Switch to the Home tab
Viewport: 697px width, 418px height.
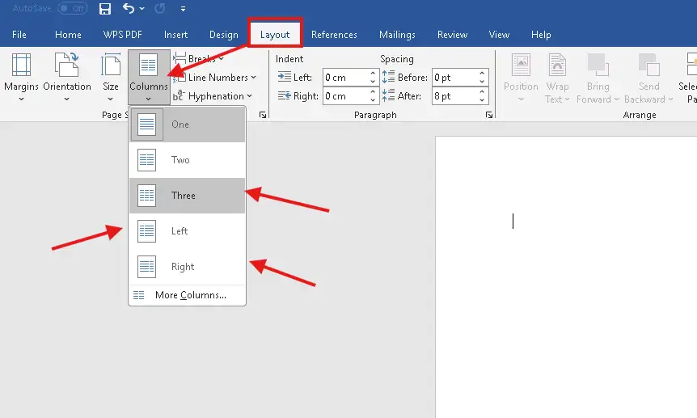coord(68,35)
